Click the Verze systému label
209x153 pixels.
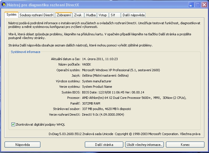[70, 87]
